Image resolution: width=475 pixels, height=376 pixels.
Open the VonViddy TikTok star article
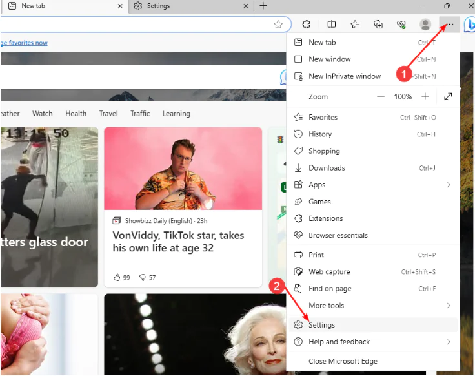[x=178, y=242]
